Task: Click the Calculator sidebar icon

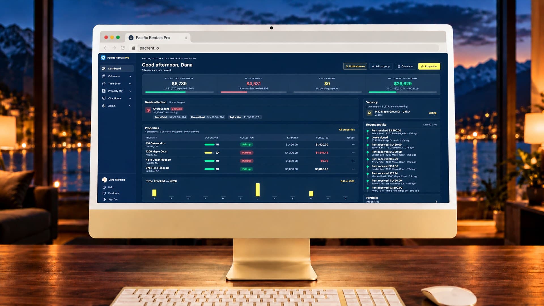Action: tap(104, 76)
